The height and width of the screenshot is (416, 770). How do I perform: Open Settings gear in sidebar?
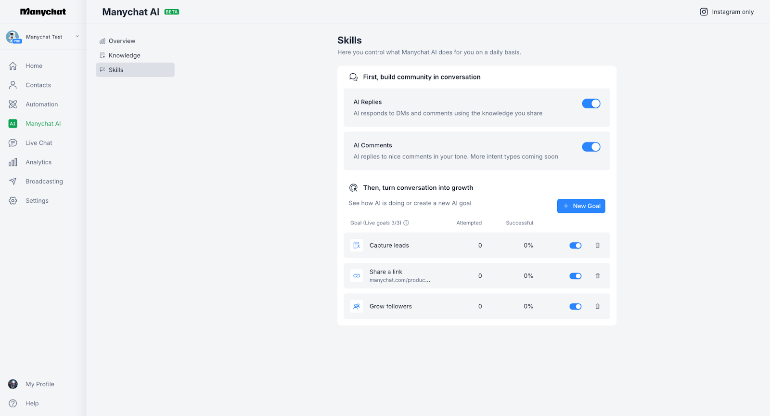pyautogui.click(x=37, y=201)
